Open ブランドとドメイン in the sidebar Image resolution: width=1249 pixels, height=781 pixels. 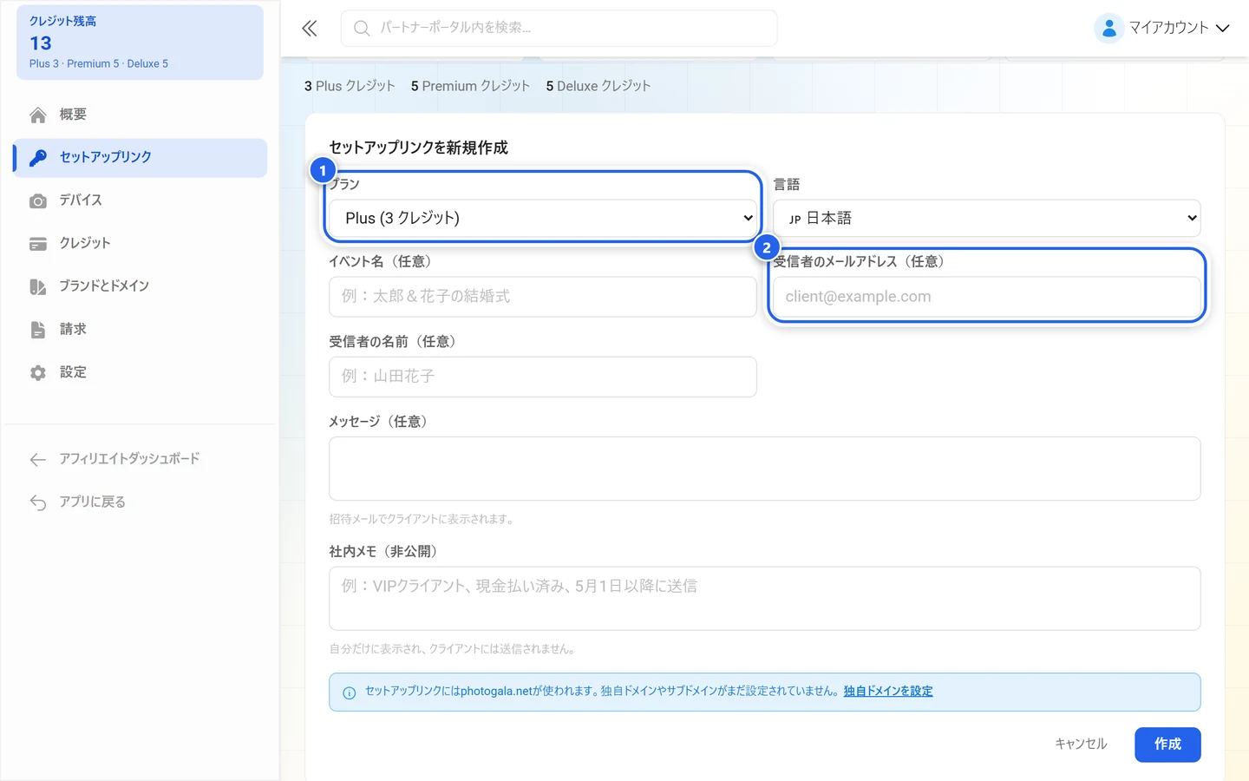[x=141, y=286]
